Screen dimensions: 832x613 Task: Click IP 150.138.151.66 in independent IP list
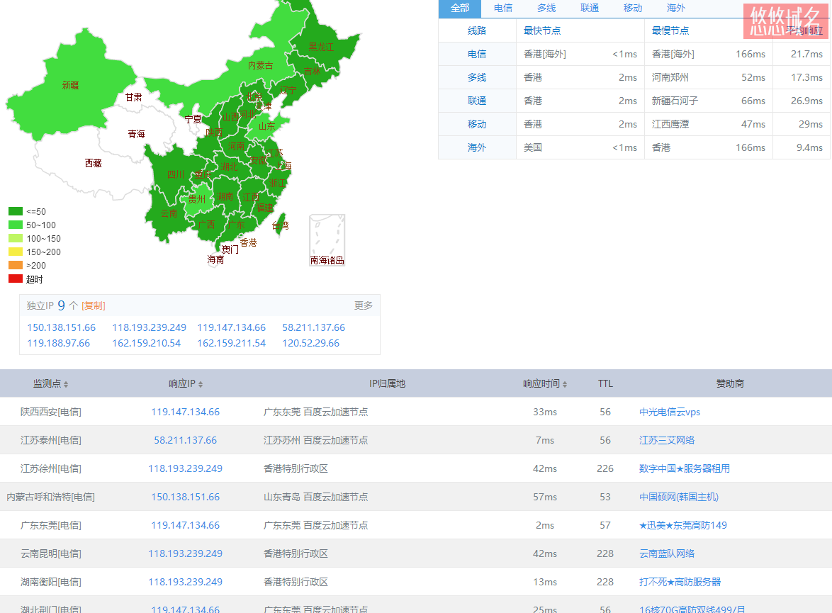coord(61,327)
